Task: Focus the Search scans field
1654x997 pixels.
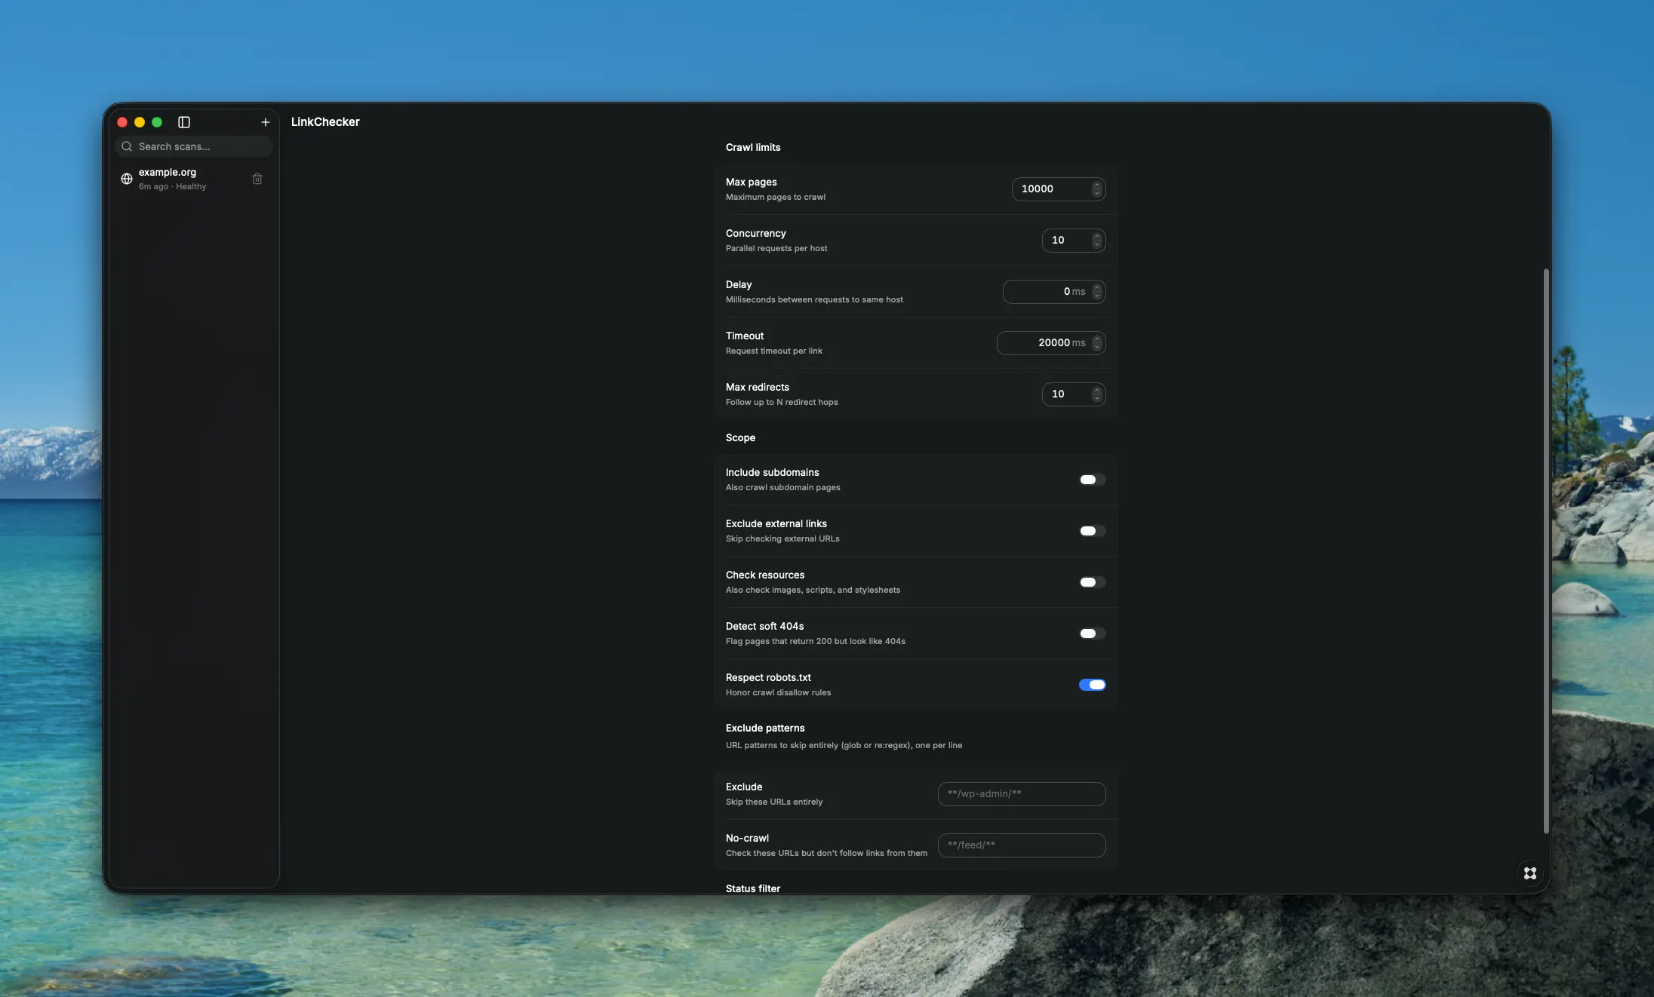Action: (x=194, y=146)
